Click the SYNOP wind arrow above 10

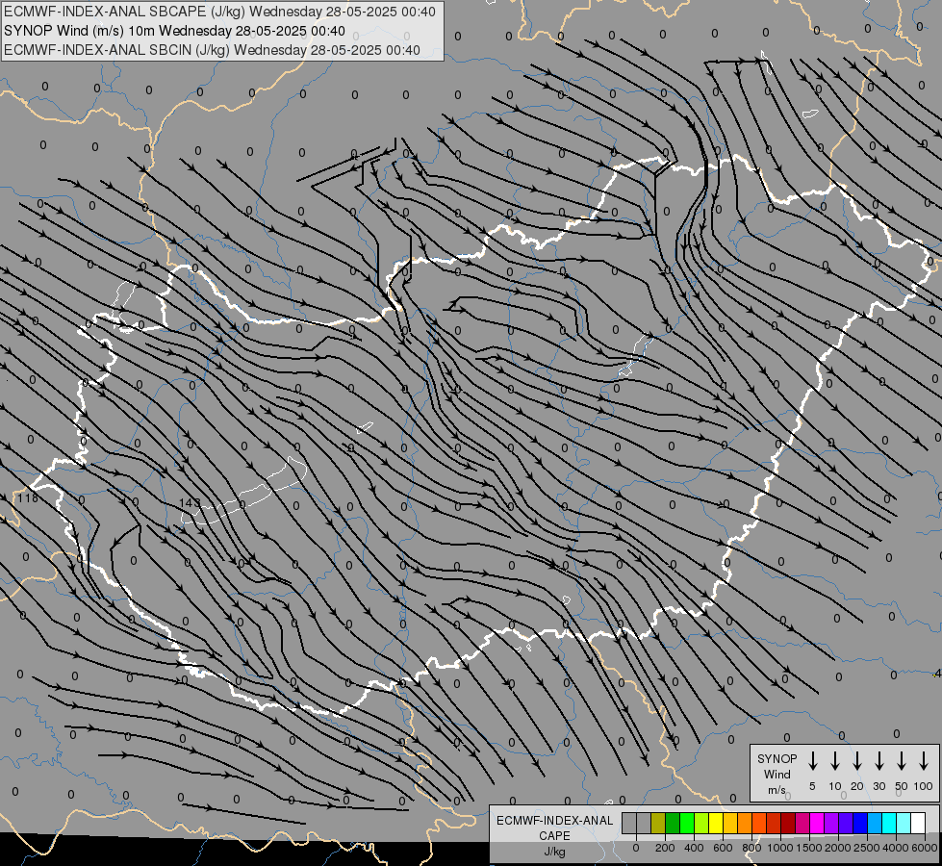(x=835, y=761)
